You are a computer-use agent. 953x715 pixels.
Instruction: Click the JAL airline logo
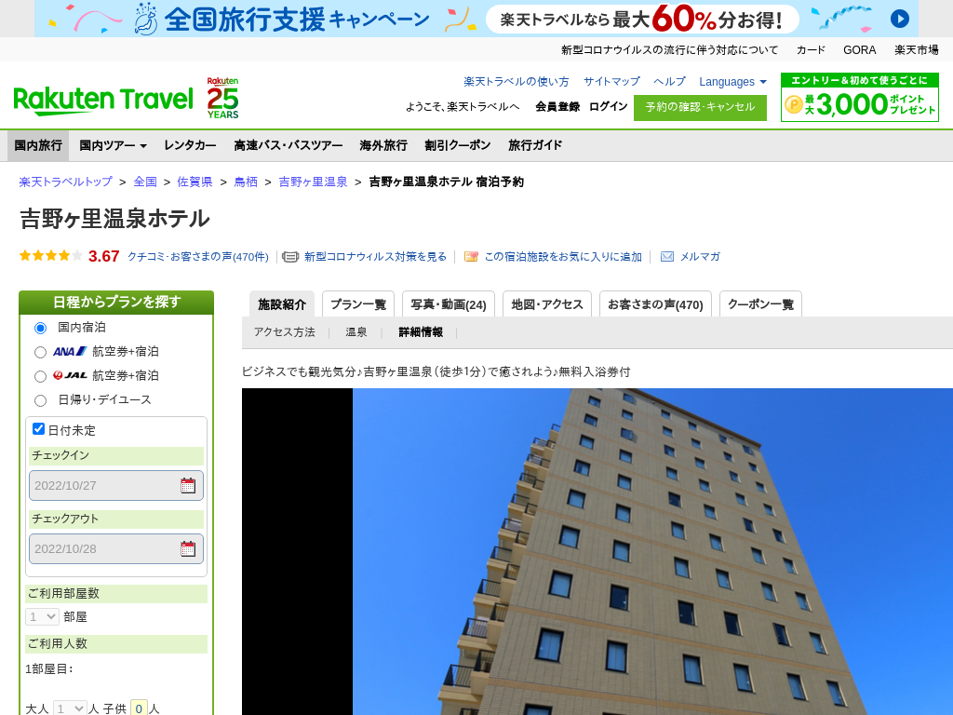coord(70,375)
